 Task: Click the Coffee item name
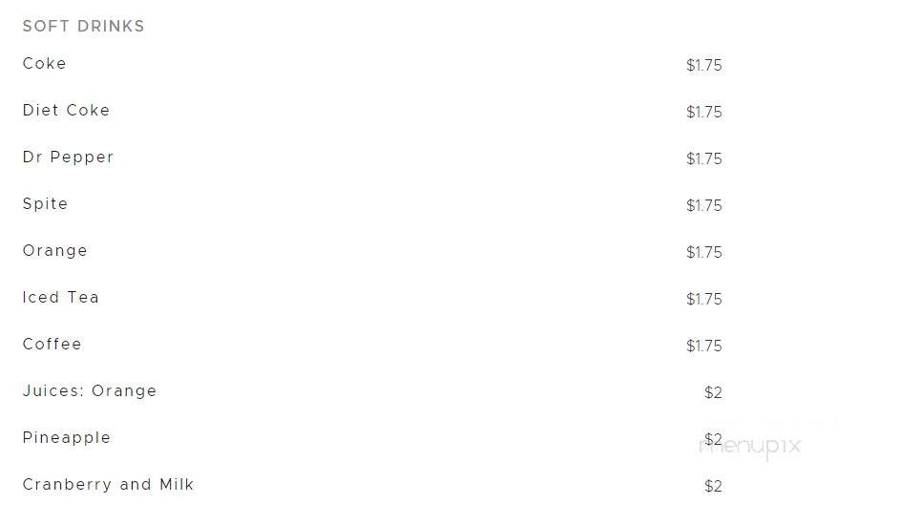(52, 345)
